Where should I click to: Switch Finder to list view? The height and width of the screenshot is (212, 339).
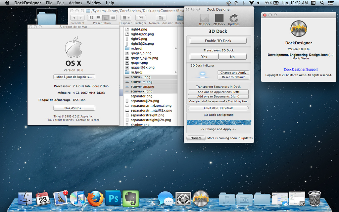[x=99, y=18]
